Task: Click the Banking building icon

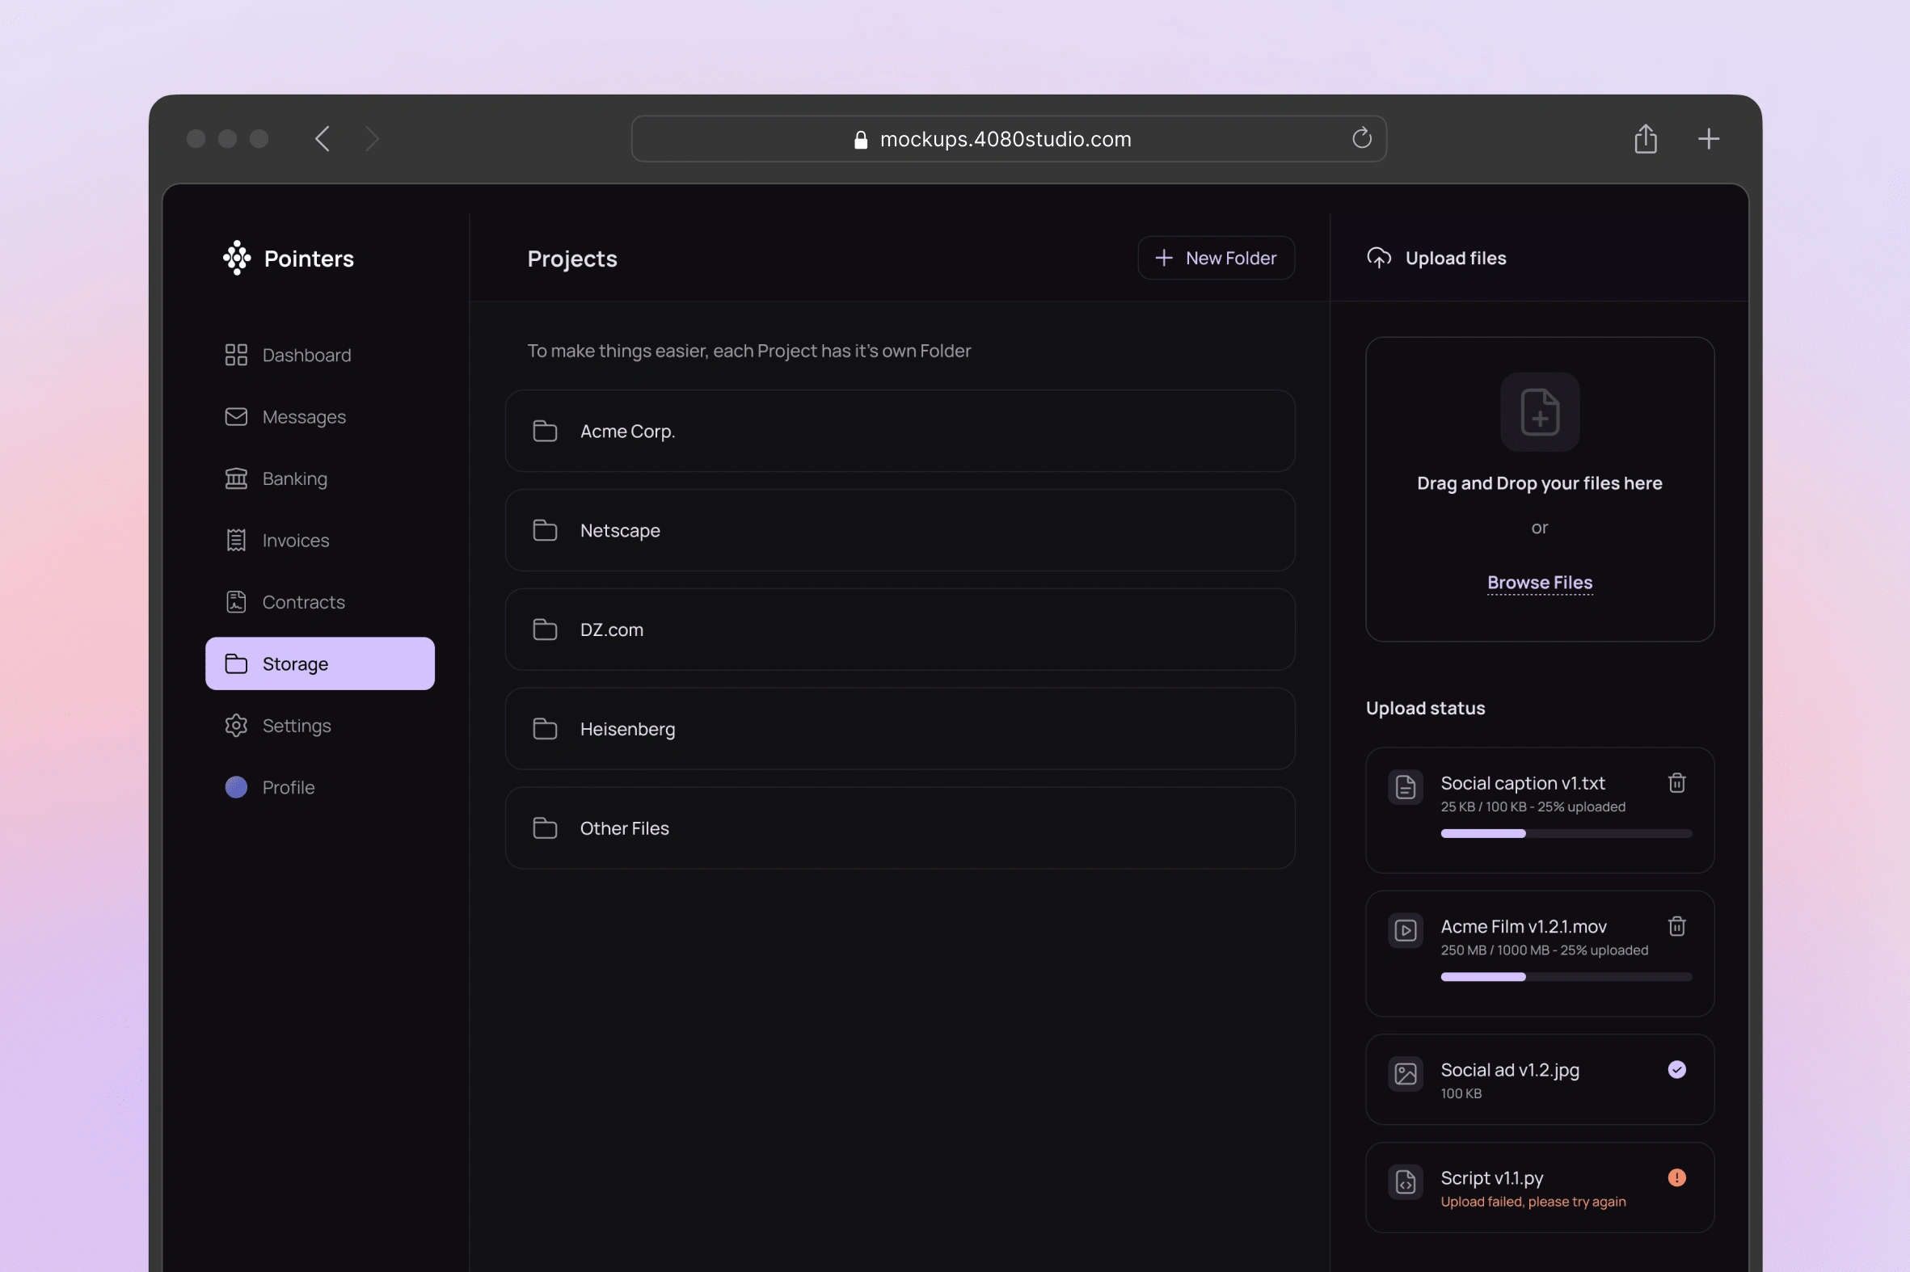Action: [x=236, y=478]
